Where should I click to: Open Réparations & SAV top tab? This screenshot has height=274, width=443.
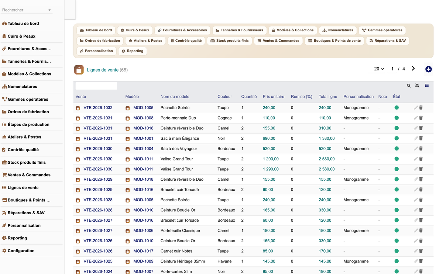tap(388, 41)
